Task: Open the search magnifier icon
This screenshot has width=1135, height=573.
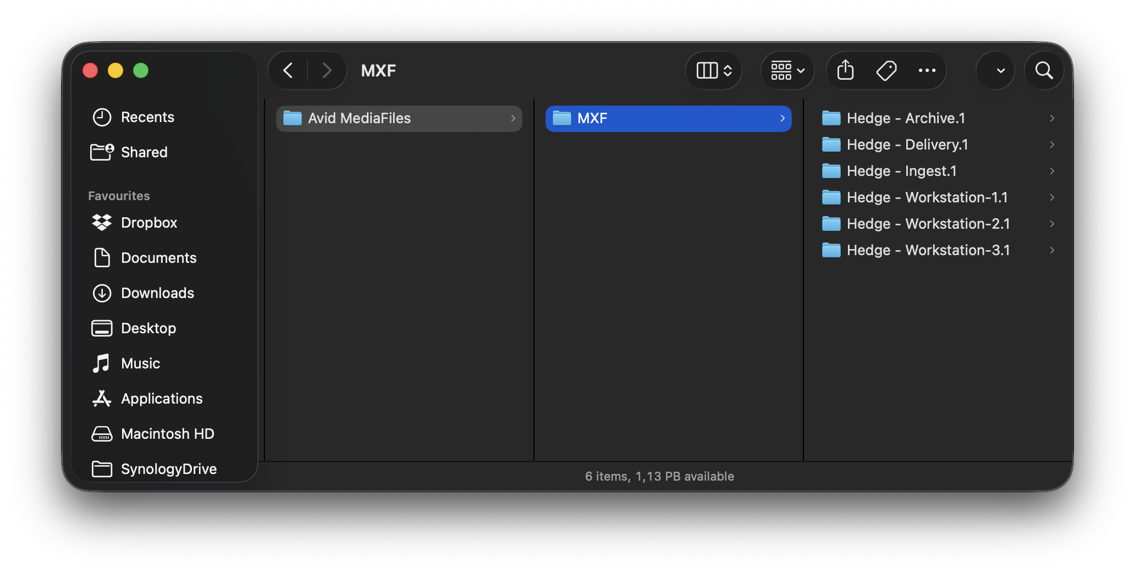Action: [x=1043, y=70]
